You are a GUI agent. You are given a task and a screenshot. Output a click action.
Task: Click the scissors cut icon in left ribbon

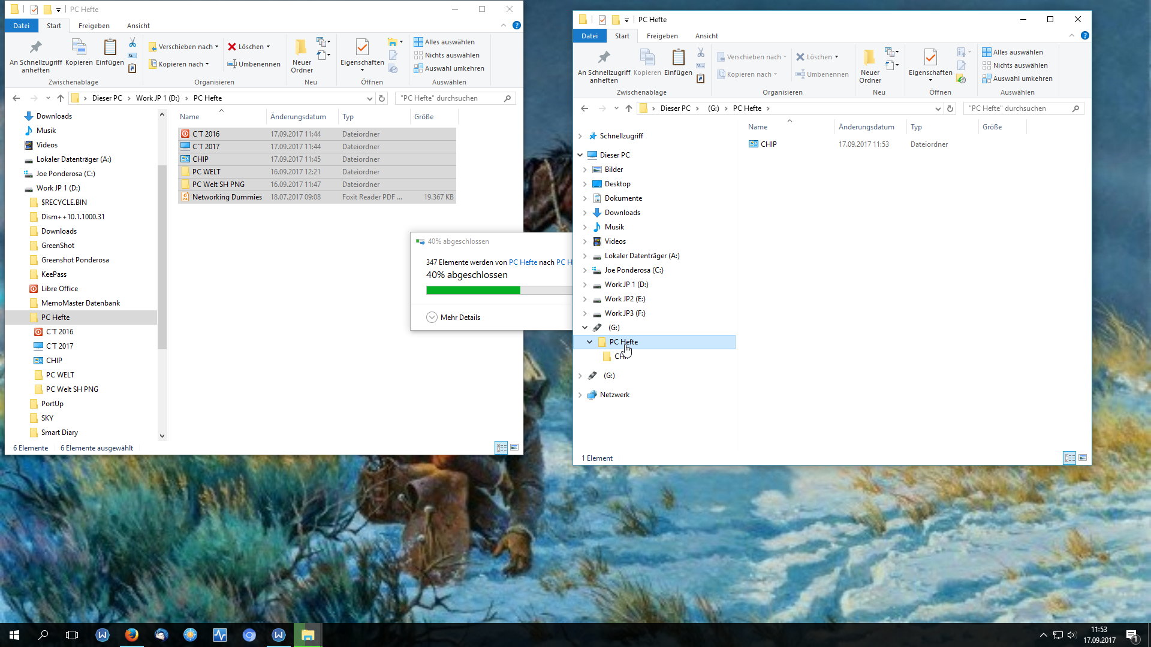pyautogui.click(x=132, y=43)
